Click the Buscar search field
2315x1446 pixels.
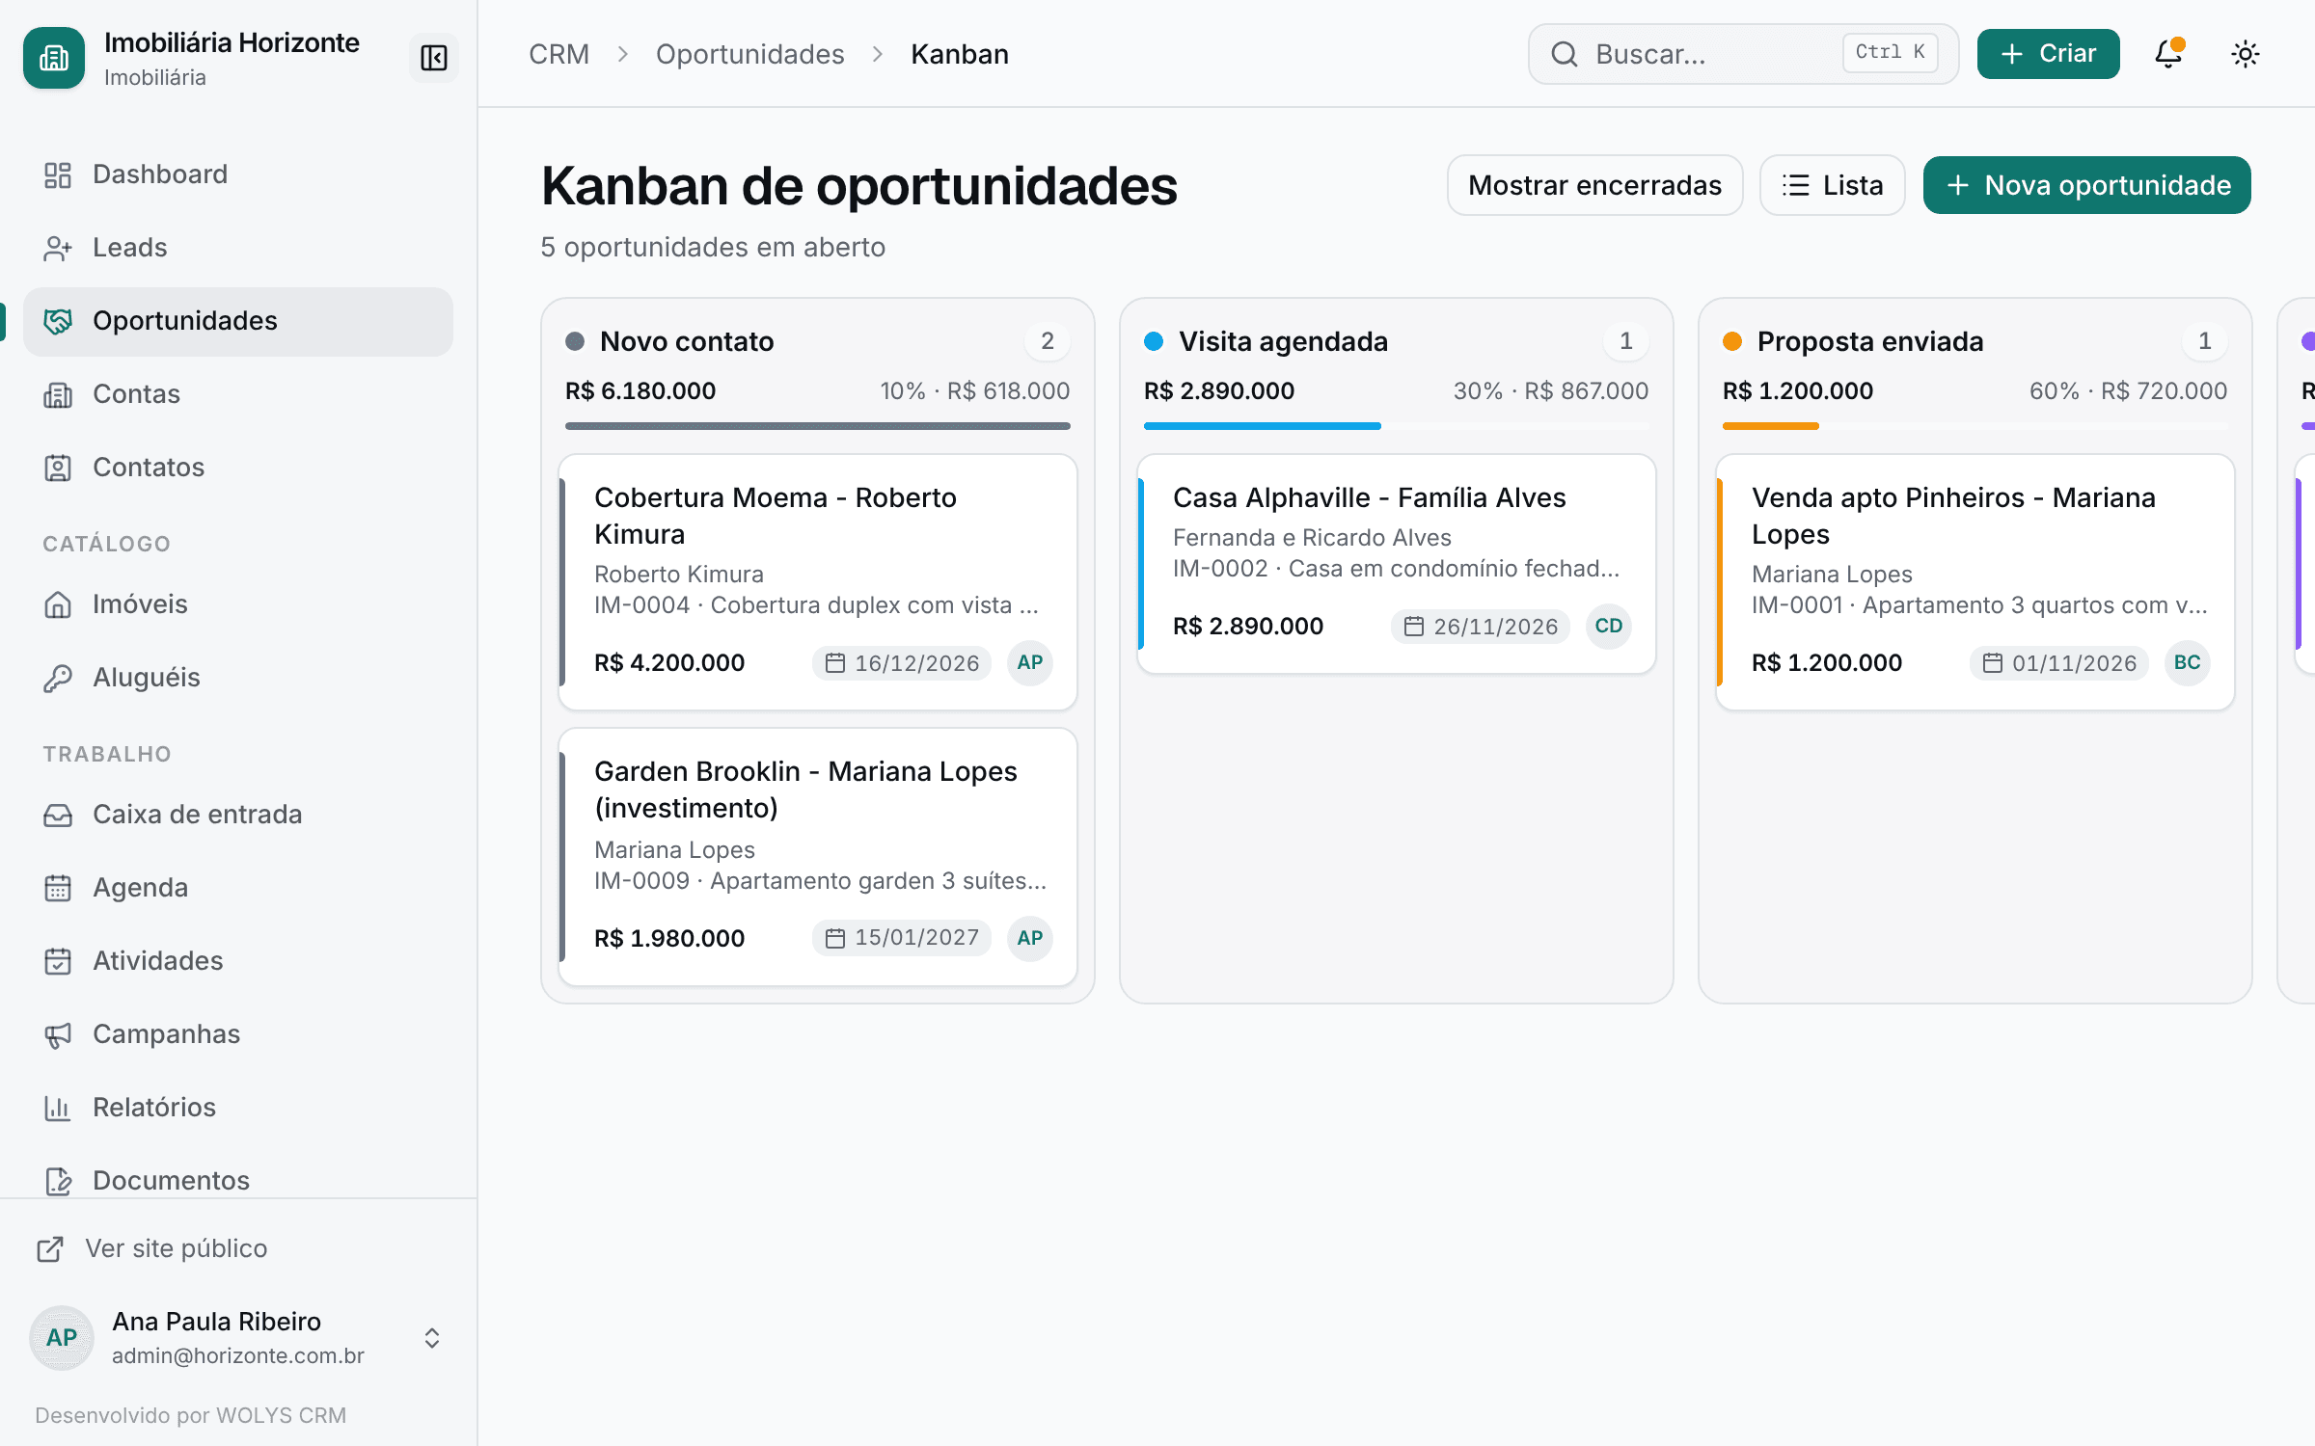(x=1744, y=54)
